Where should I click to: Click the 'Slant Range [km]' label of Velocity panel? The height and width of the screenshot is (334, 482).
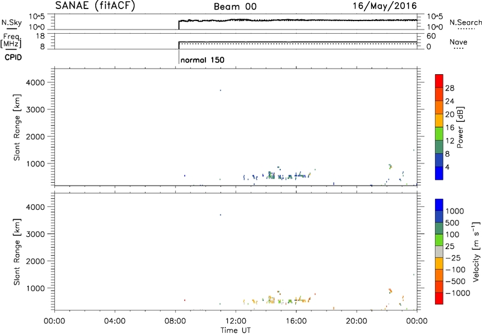click(17, 252)
